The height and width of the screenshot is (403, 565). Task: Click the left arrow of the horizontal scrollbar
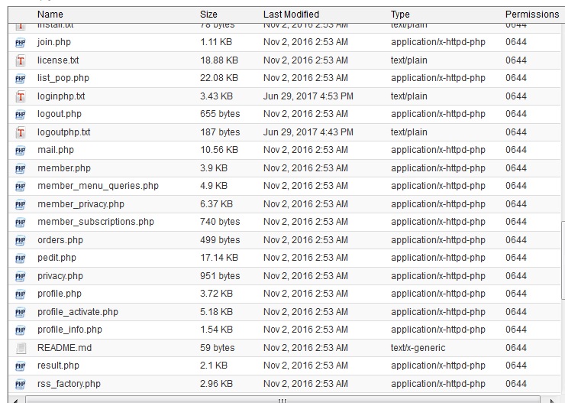click(16, 398)
